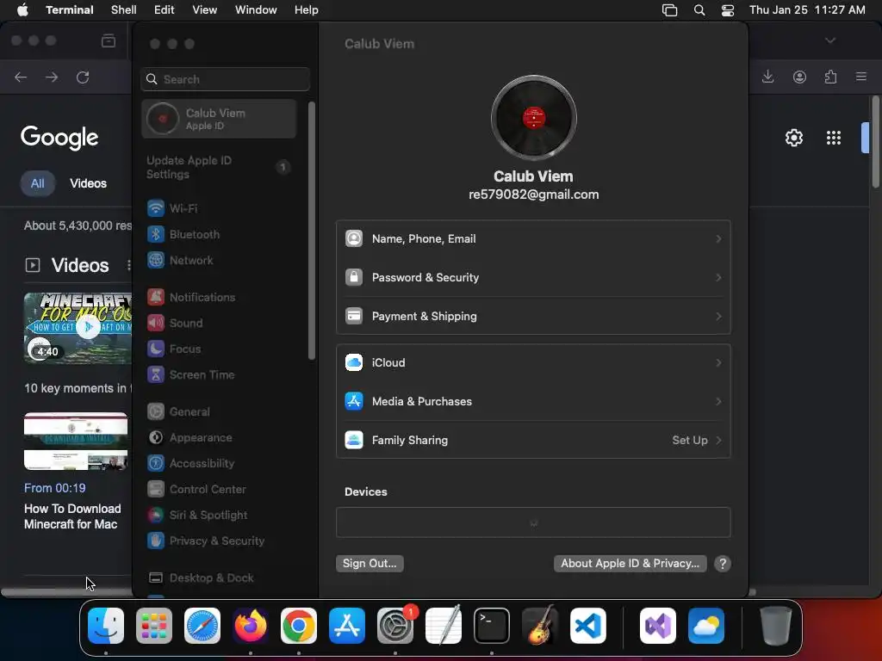The width and height of the screenshot is (882, 661).
Task: Open the Apple menu
Action: point(22,10)
